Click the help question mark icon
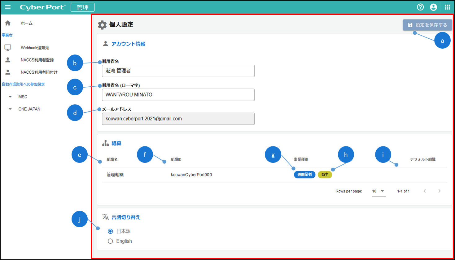 pyautogui.click(x=420, y=7)
